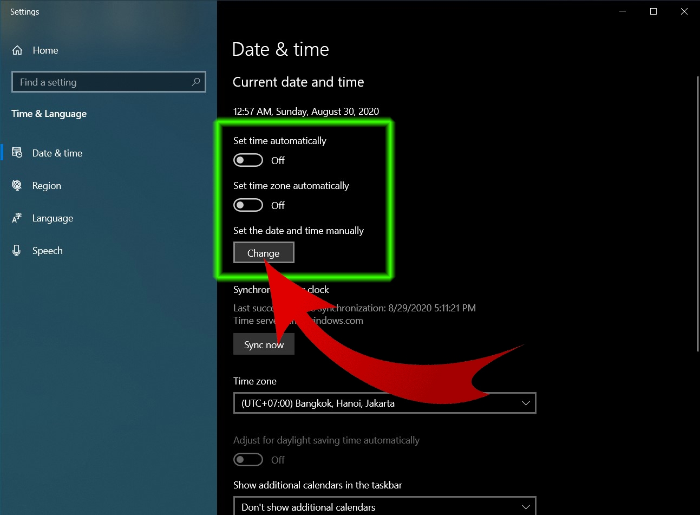Click the search magnifier icon
Screen dimensions: 700x515
[x=196, y=82]
